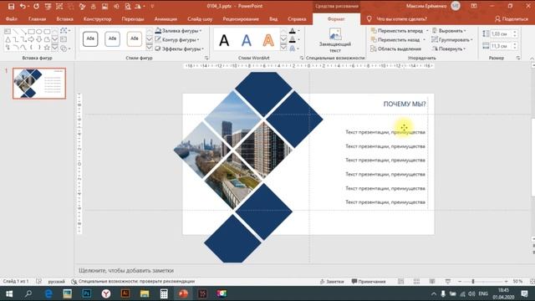Click the 'Что вы хотите сделать?' search box
Image resolution: width=535 pixels, height=301 pixels.
(401, 19)
